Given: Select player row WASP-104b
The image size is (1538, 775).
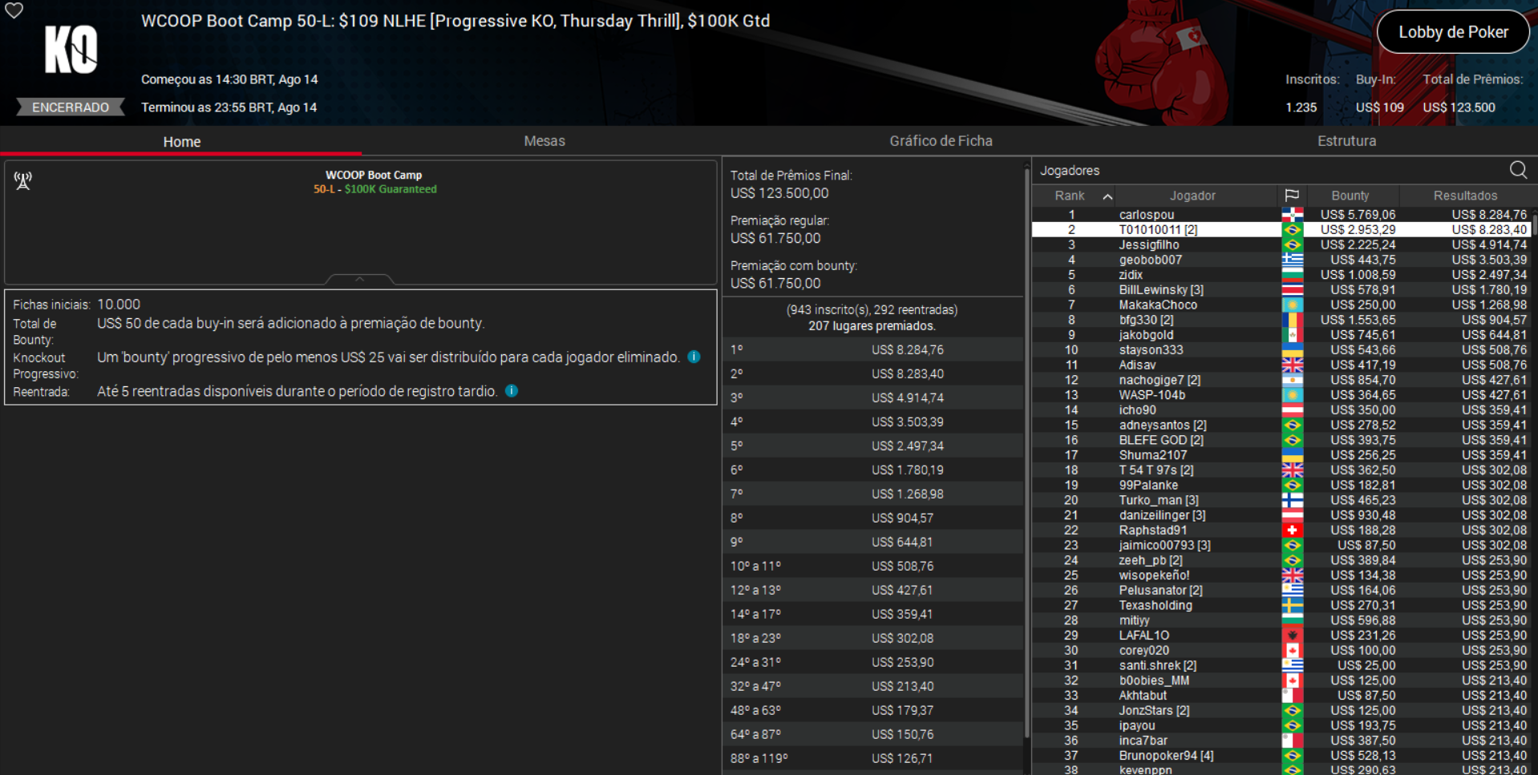Looking at the screenshot, I should tap(1281, 395).
